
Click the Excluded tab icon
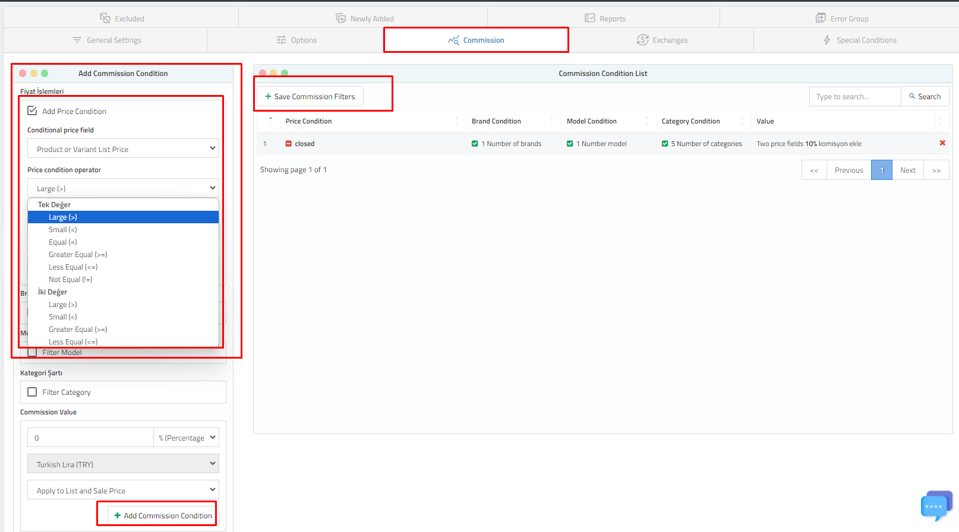pos(105,18)
